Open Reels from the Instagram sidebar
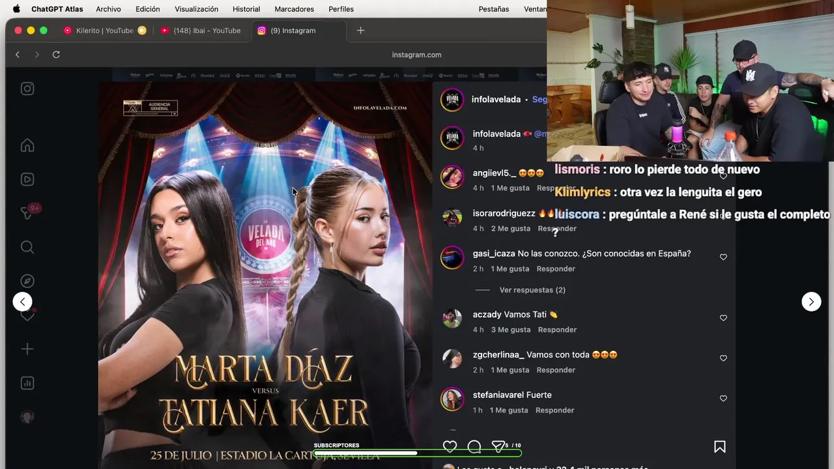 click(27, 179)
